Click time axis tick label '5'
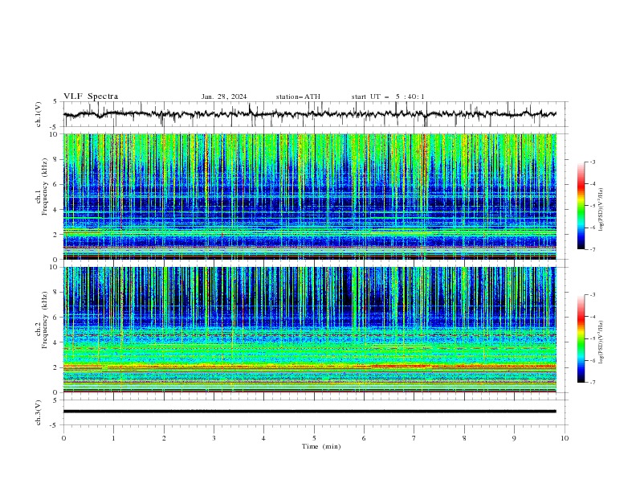The height and width of the screenshot is (492, 636). click(314, 438)
